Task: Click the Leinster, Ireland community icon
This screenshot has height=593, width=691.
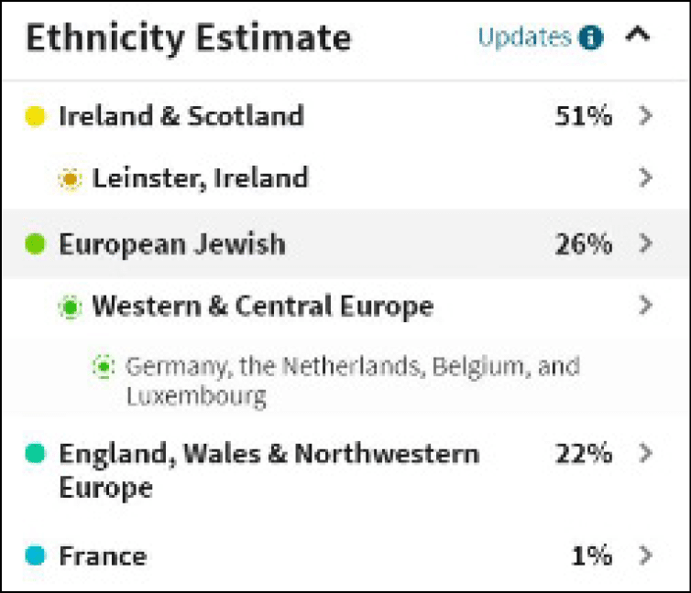Action: point(70,178)
